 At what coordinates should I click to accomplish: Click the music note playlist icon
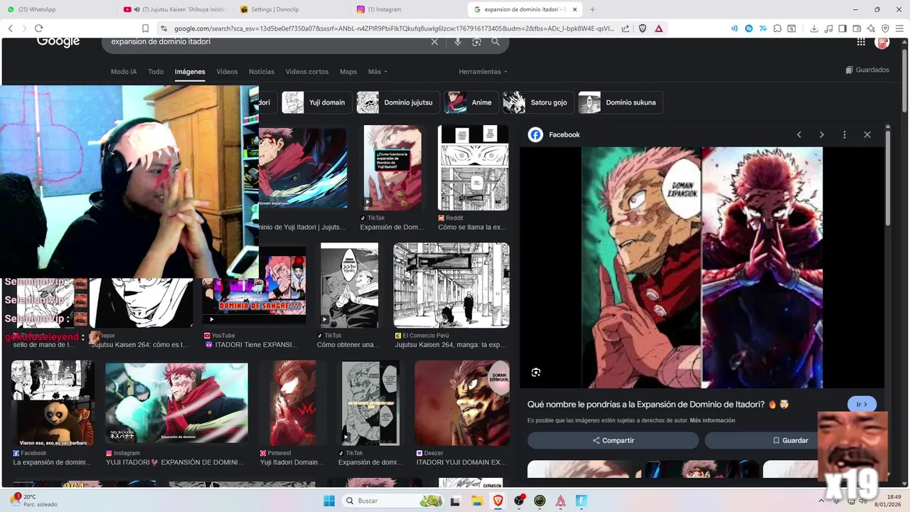pyautogui.click(x=828, y=28)
